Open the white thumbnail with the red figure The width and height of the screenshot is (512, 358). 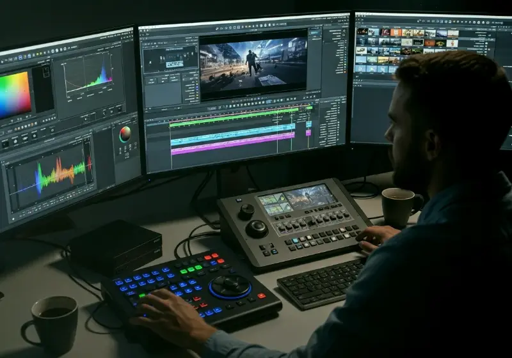452,43
